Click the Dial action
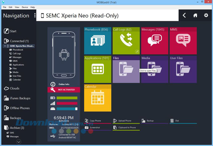Viewport: 213px width, 146px height. [183, 121]
